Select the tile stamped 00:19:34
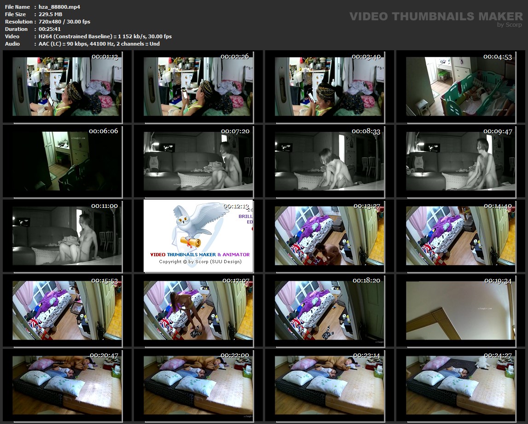The image size is (528, 424). click(461, 311)
